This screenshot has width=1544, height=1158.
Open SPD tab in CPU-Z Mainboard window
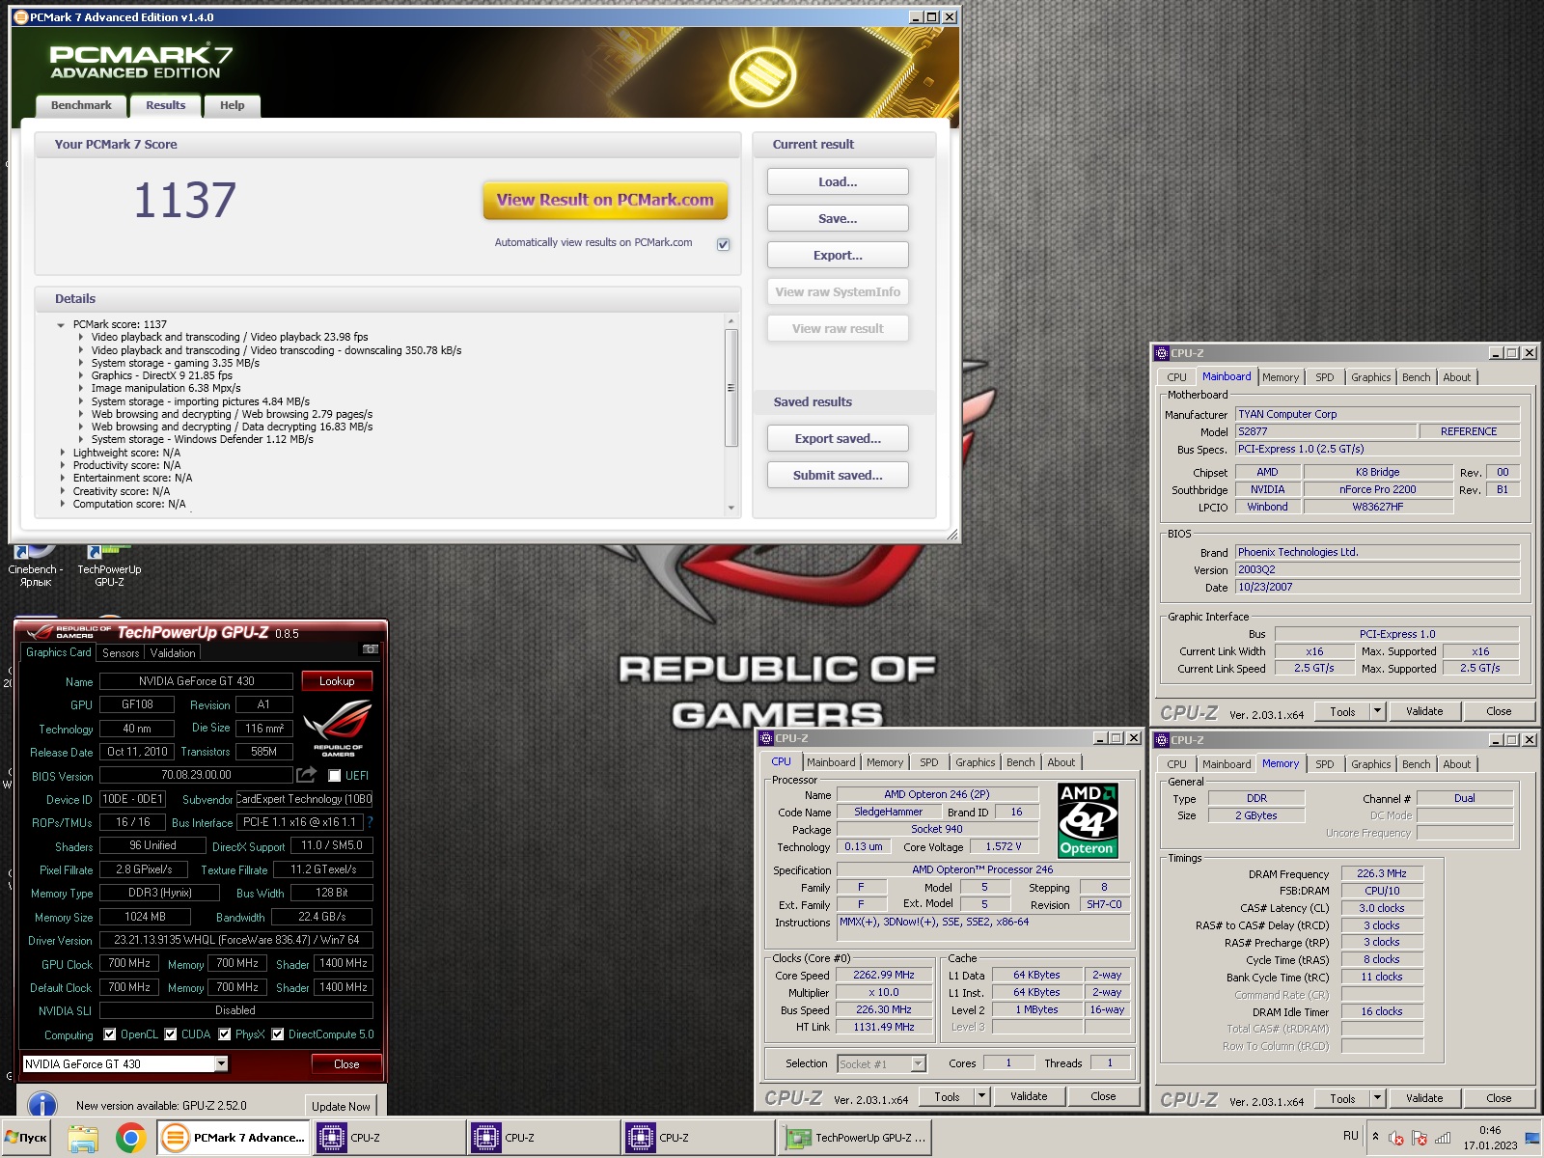point(1325,377)
